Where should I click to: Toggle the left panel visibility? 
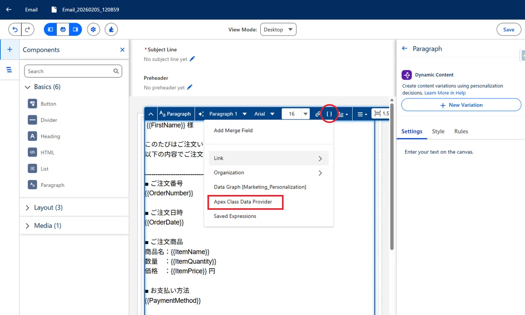(x=50, y=29)
